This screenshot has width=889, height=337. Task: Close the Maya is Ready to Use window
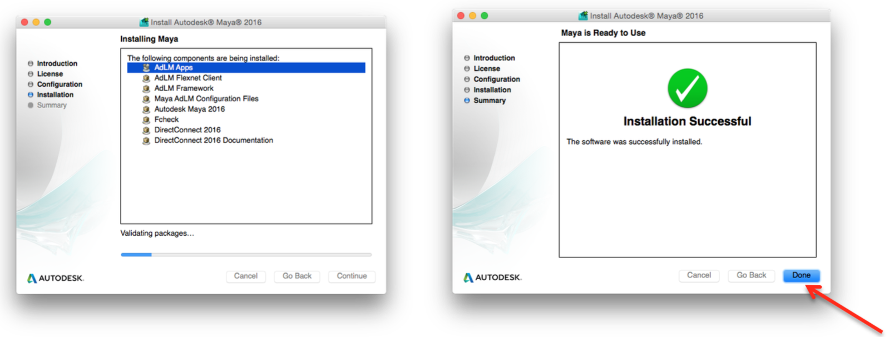[461, 16]
